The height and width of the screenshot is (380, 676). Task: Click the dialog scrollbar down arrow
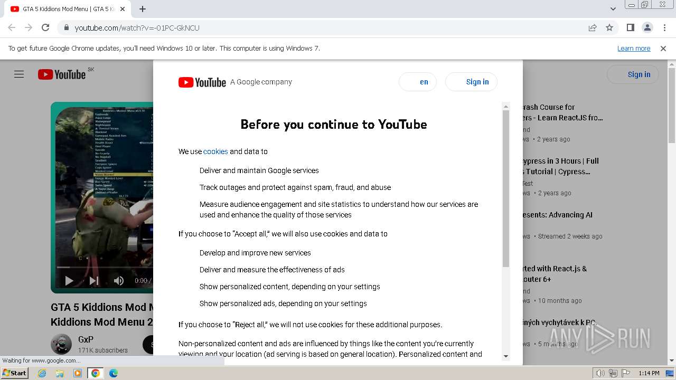click(x=505, y=356)
